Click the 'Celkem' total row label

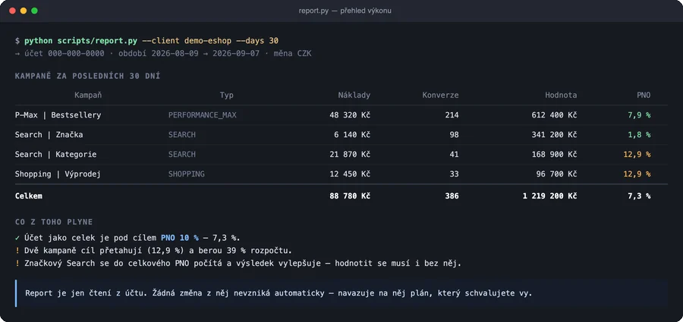(29, 195)
